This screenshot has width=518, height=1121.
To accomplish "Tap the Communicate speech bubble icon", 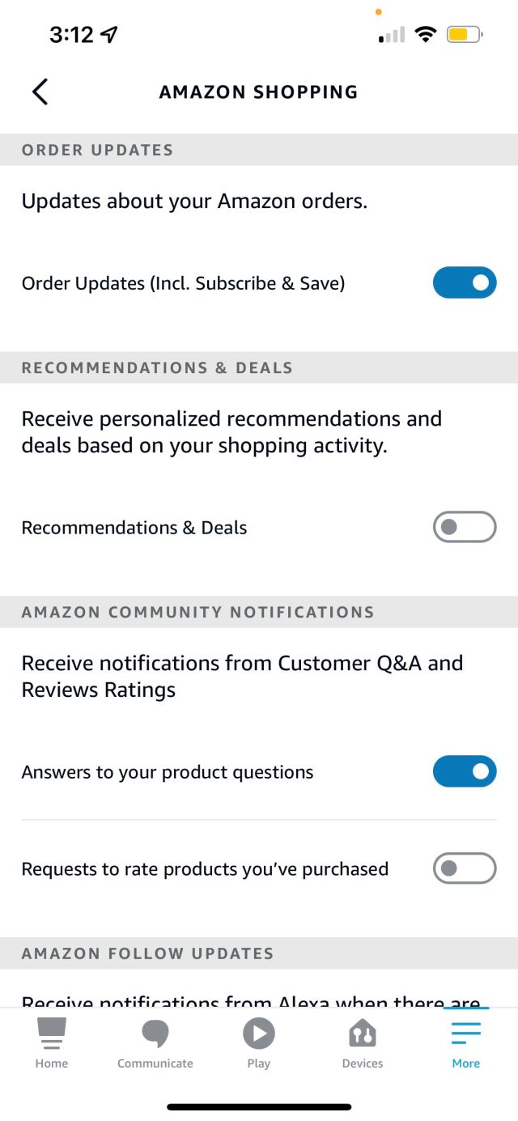I will tap(155, 1034).
